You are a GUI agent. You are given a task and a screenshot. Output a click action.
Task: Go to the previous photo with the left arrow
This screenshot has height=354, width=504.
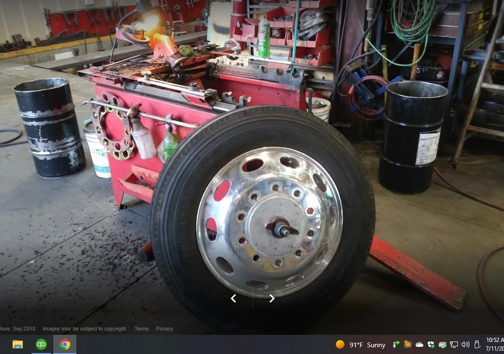point(234,298)
